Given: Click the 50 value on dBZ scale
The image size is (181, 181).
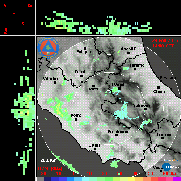Looking at the screenshot, I should [x=150, y=174].
